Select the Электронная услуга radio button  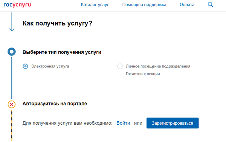[25, 66]
